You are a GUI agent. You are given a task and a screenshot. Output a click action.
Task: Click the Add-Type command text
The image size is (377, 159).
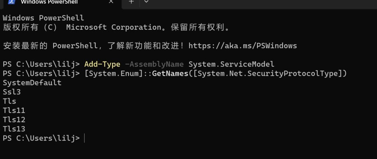[x=102, y=64]
